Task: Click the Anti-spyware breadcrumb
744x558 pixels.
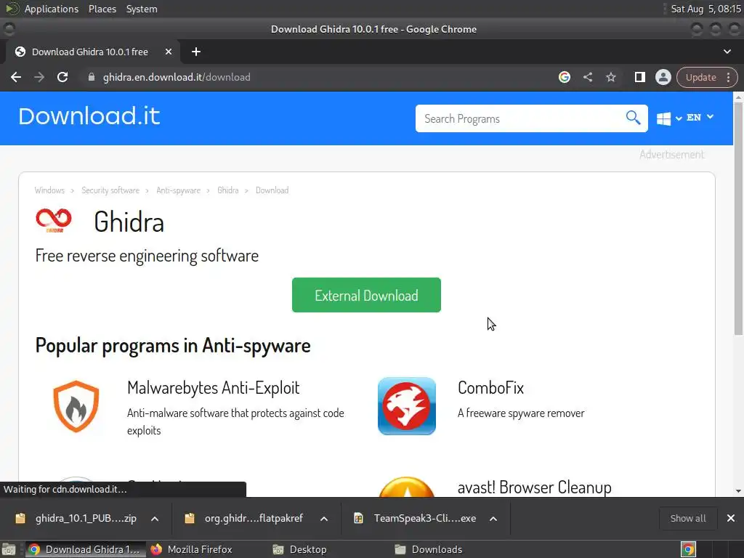Action: [x=179, y=190]
